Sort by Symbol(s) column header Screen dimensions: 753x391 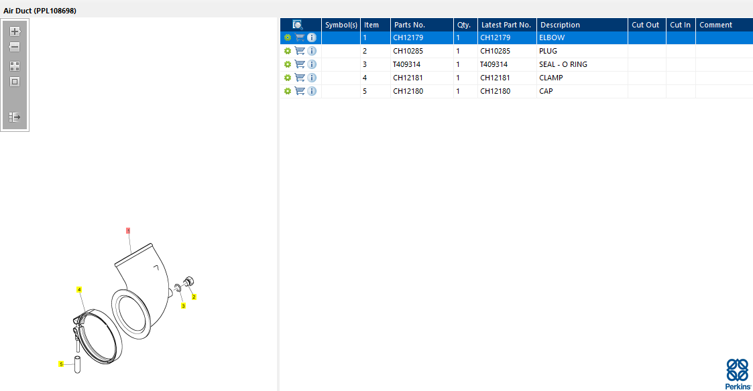[x=341, y=25]
